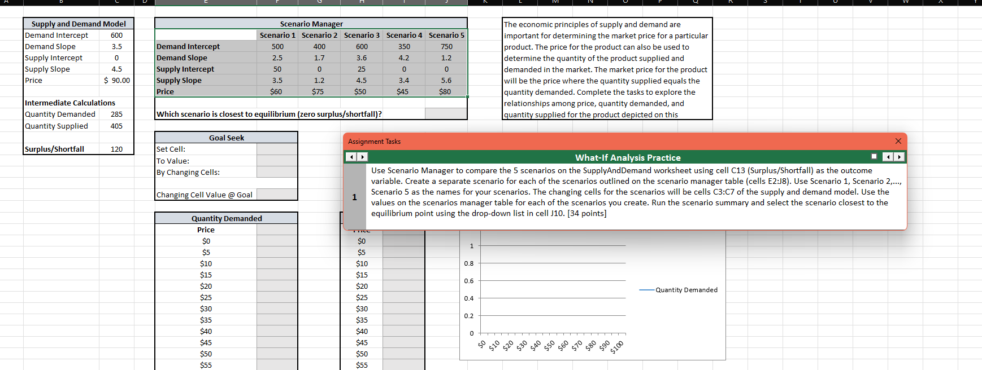The width and height of the screenshot is (982, 370).
Task: Select the Quantity Demanded value 285
Action: point(116,114)
